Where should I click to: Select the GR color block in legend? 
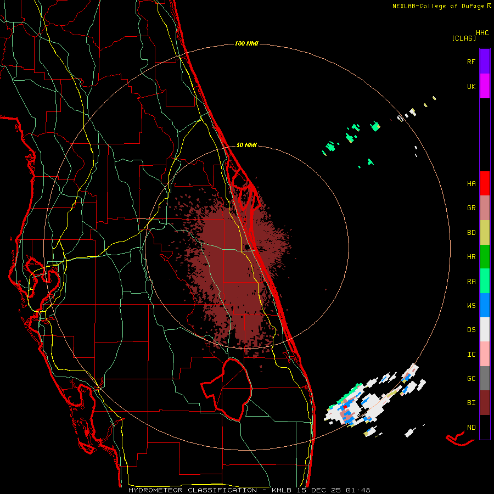(x=485, y=208)
